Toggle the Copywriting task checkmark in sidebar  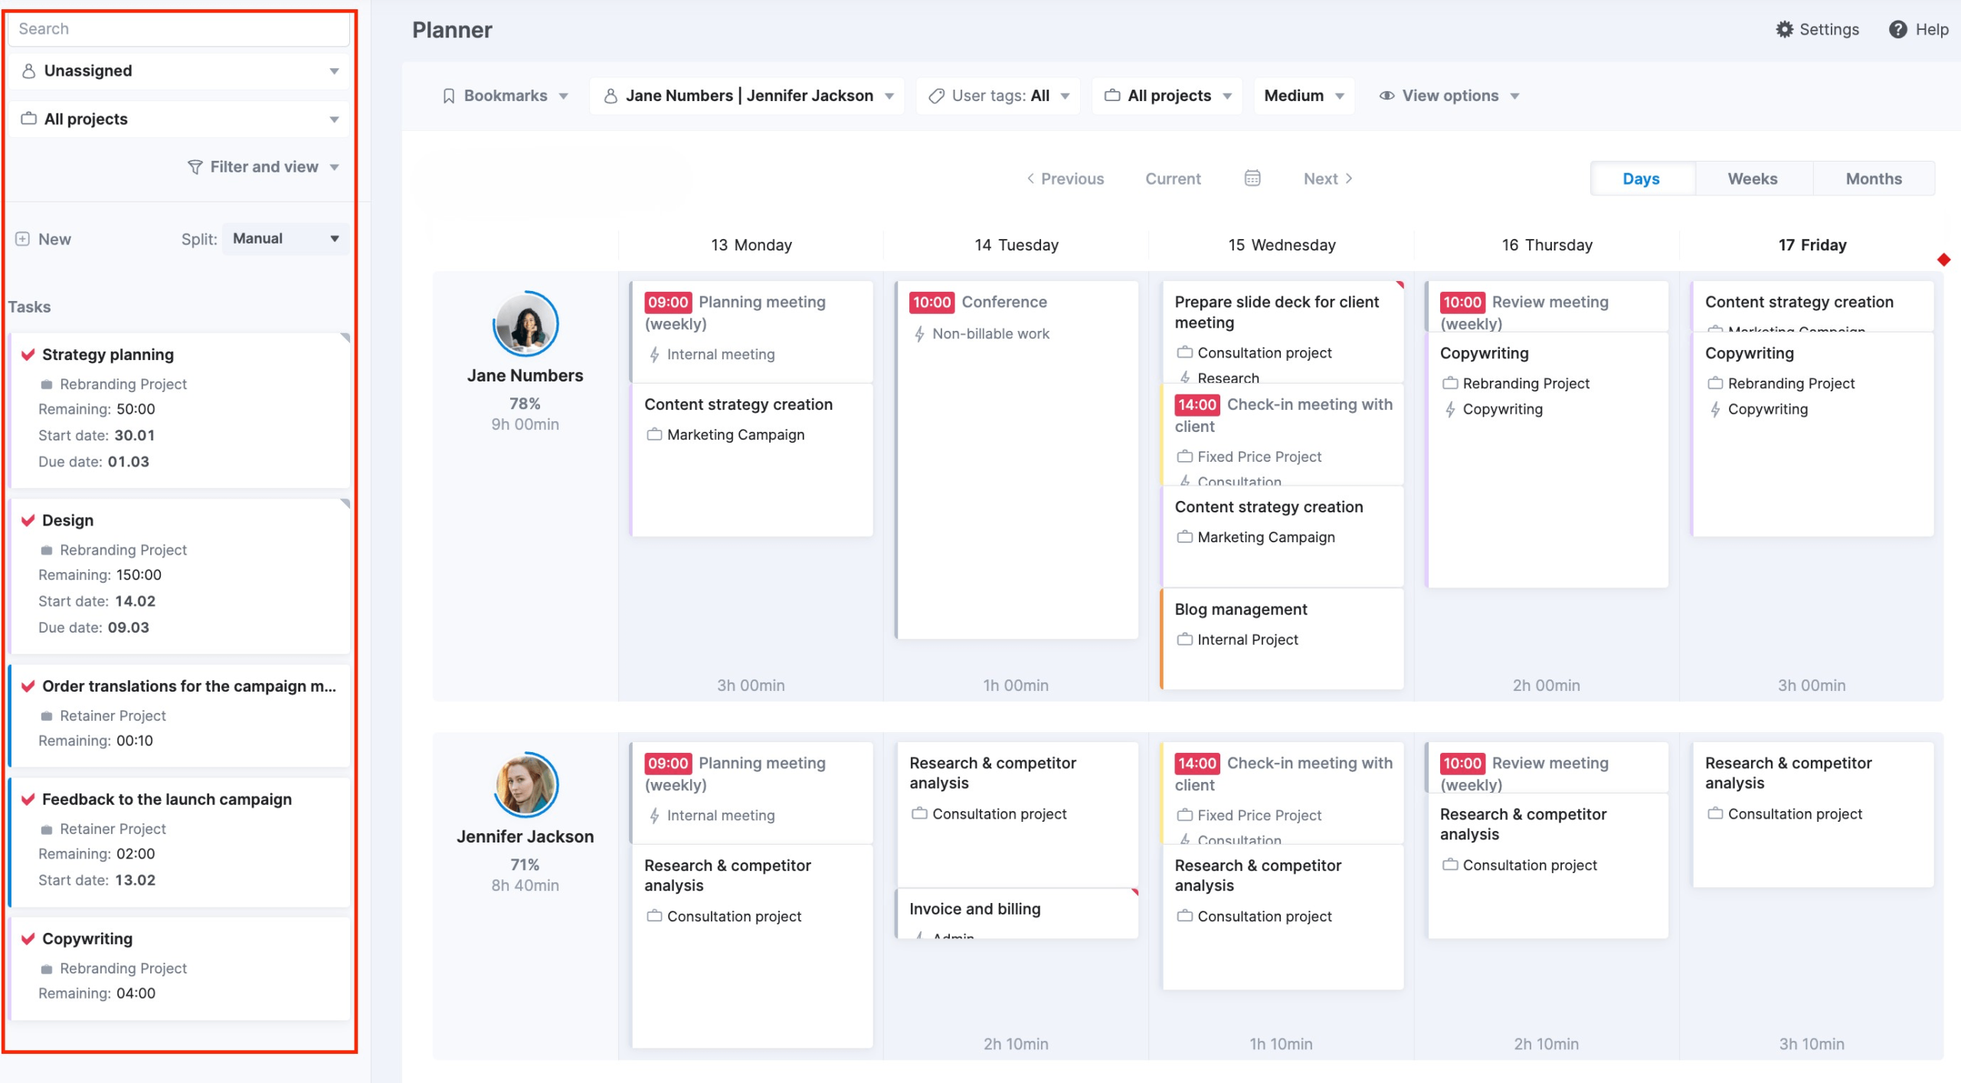[x=28, y=938]
